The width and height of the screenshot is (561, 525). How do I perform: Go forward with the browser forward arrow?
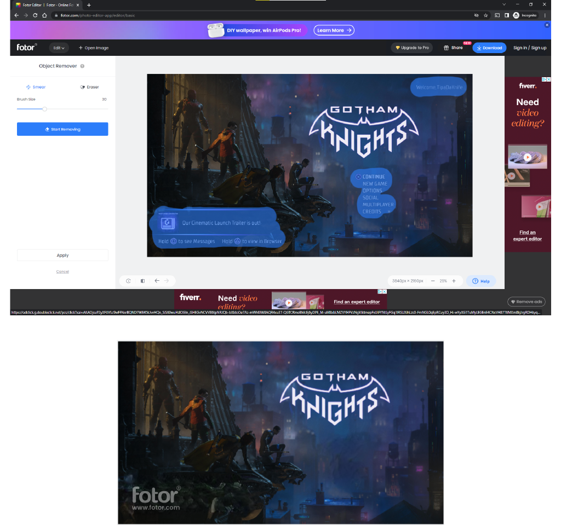pyautogui.click(x=26, y=15)
